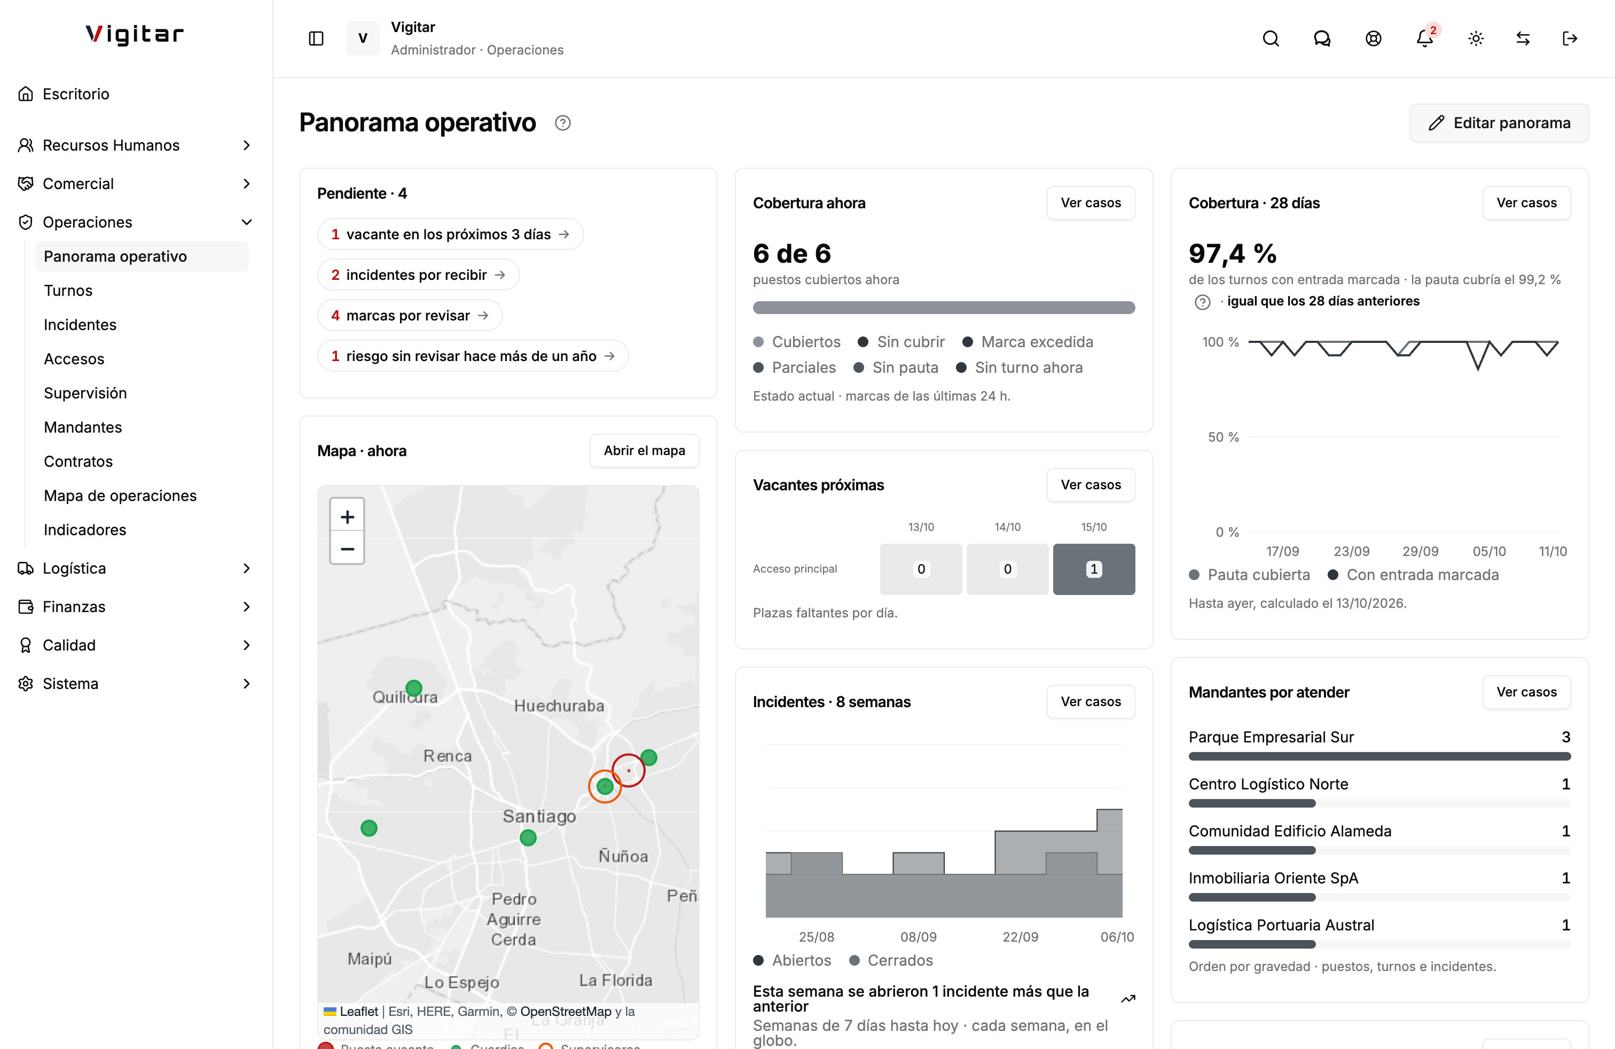Image resolution: width=1615 pixels, height=1049 pixels.
Task: Click Editar panorama button
Action: (1499, 123)
